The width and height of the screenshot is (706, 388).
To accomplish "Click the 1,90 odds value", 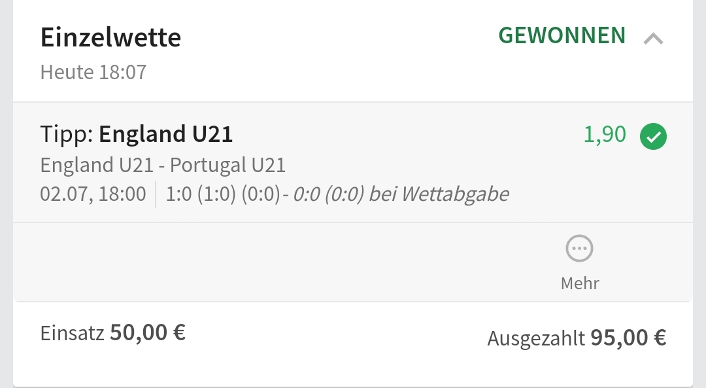I will point(605,134).
